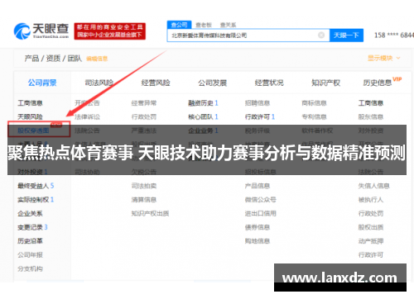Open 行政处罚 under 历史信息
Screen dimensions: 414x299
371,213
